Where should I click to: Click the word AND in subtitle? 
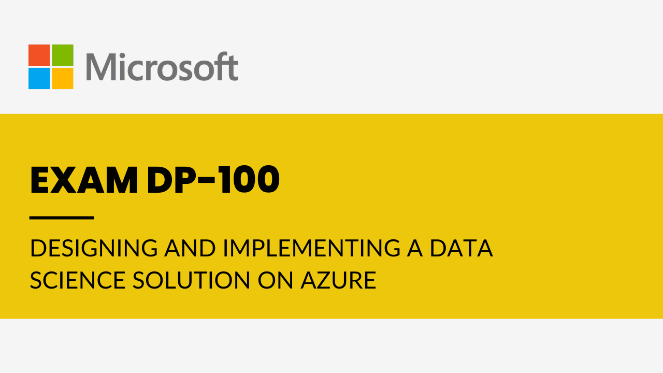click(190, 248)
